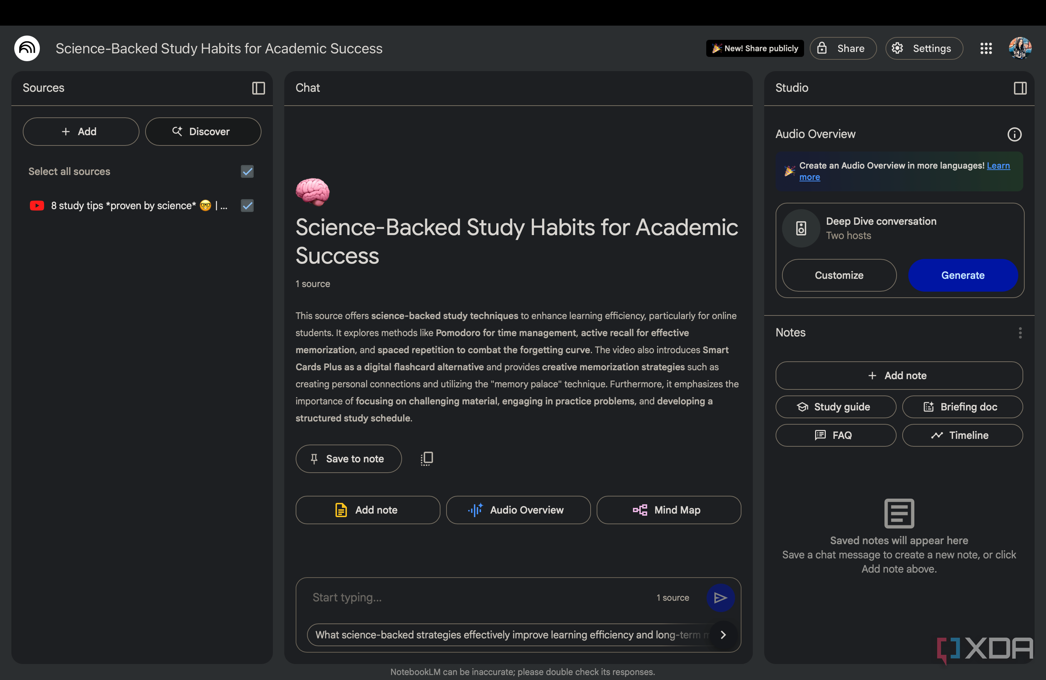Click the brain emoji notebook icon
Image resolution: width=1046 pixels, height=680 pixels.
pos(312,192)
